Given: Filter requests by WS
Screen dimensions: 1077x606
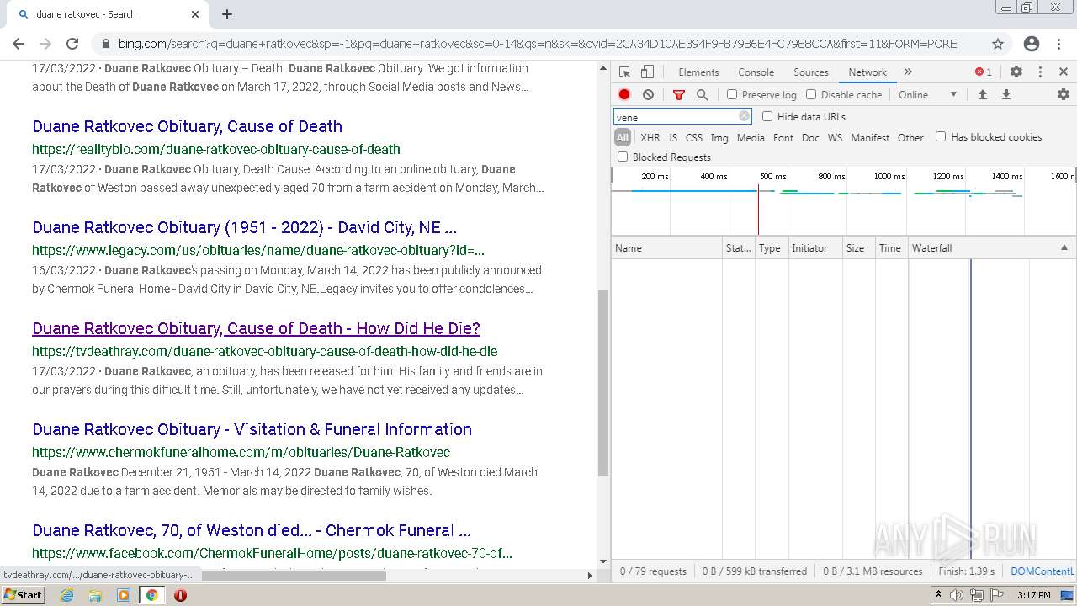Looking at the screenshot, I should pyautogui.click(x=835, y=137).
